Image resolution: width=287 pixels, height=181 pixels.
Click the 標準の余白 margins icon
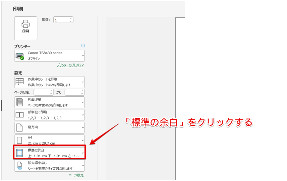click(x=19, y=153)
